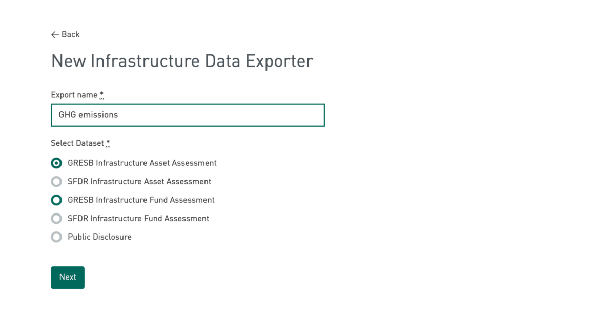Screen dimensions: 615x321
Task: Click the required asterisk beside Export name
Action: coord(101,94)
